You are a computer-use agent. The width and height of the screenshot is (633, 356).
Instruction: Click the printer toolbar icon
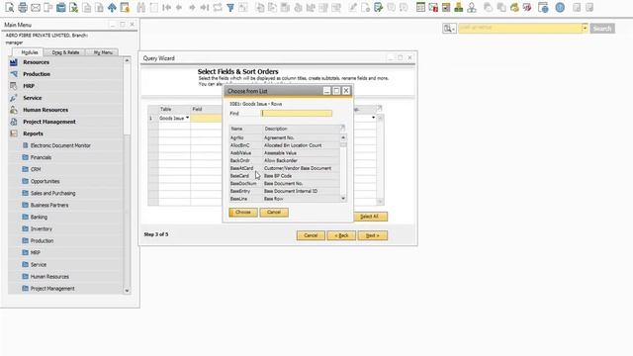point(23,7)
